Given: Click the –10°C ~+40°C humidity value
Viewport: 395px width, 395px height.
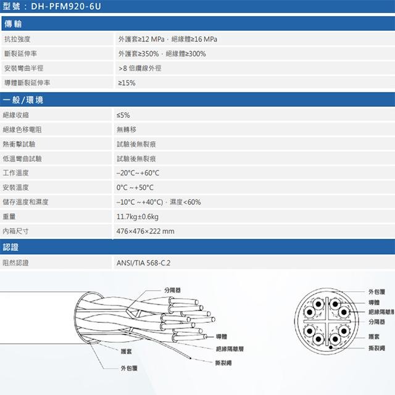Looking at the screenshot, I should tap(159, 202).
